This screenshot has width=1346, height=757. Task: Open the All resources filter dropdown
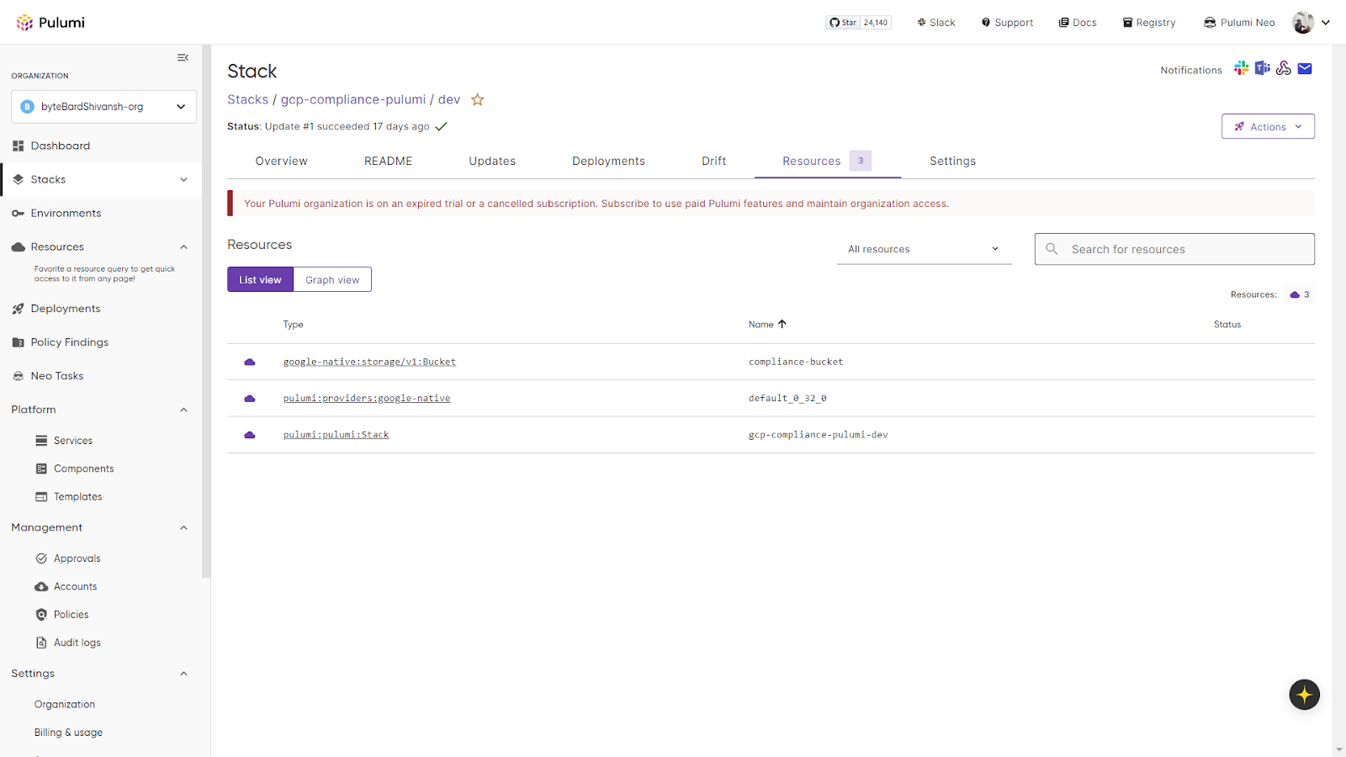924,249
